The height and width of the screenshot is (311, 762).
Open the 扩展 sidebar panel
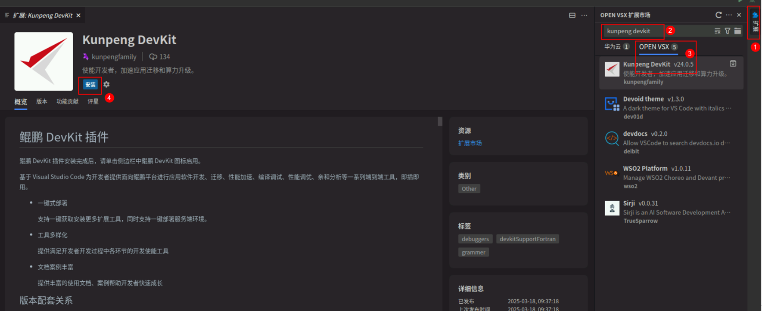(755, 22)
